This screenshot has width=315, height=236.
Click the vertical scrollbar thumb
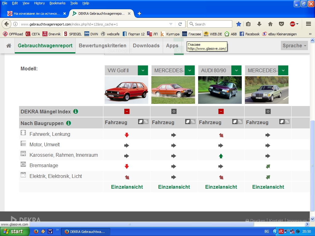click(x=313, y=166)
